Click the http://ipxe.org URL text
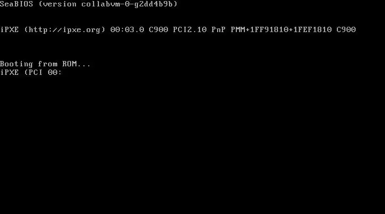 65,30
